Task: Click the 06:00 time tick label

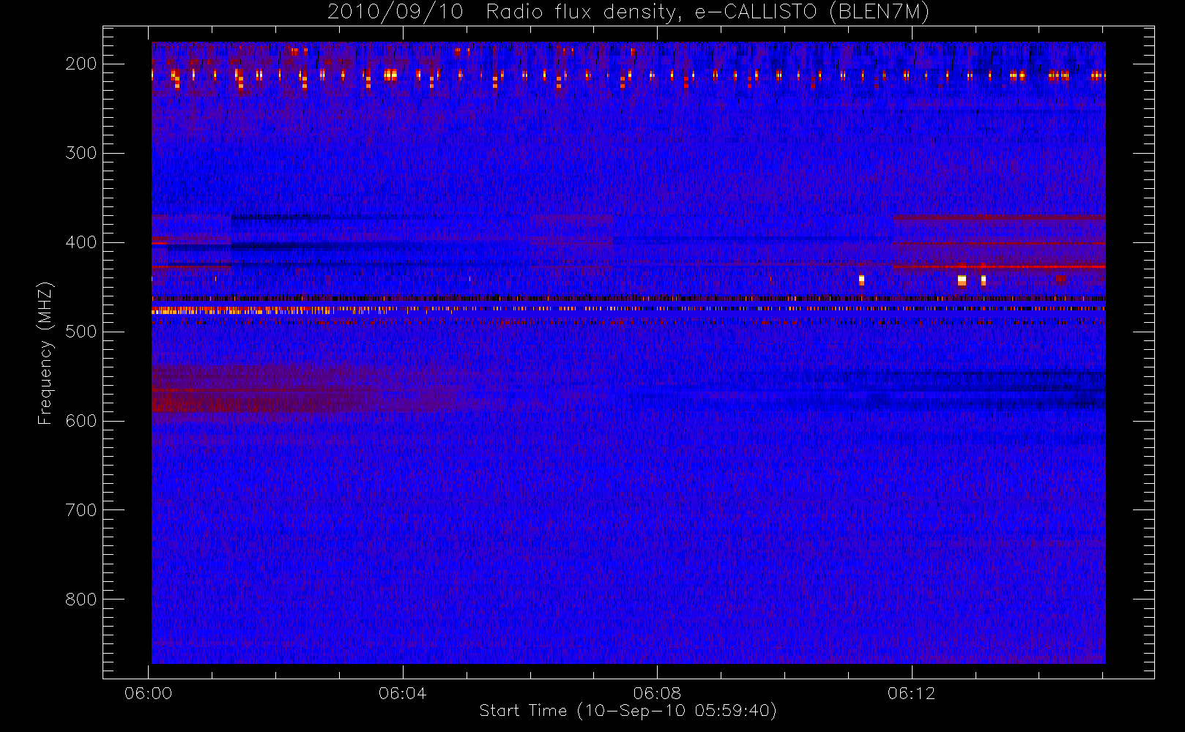Action: (149, 693)
